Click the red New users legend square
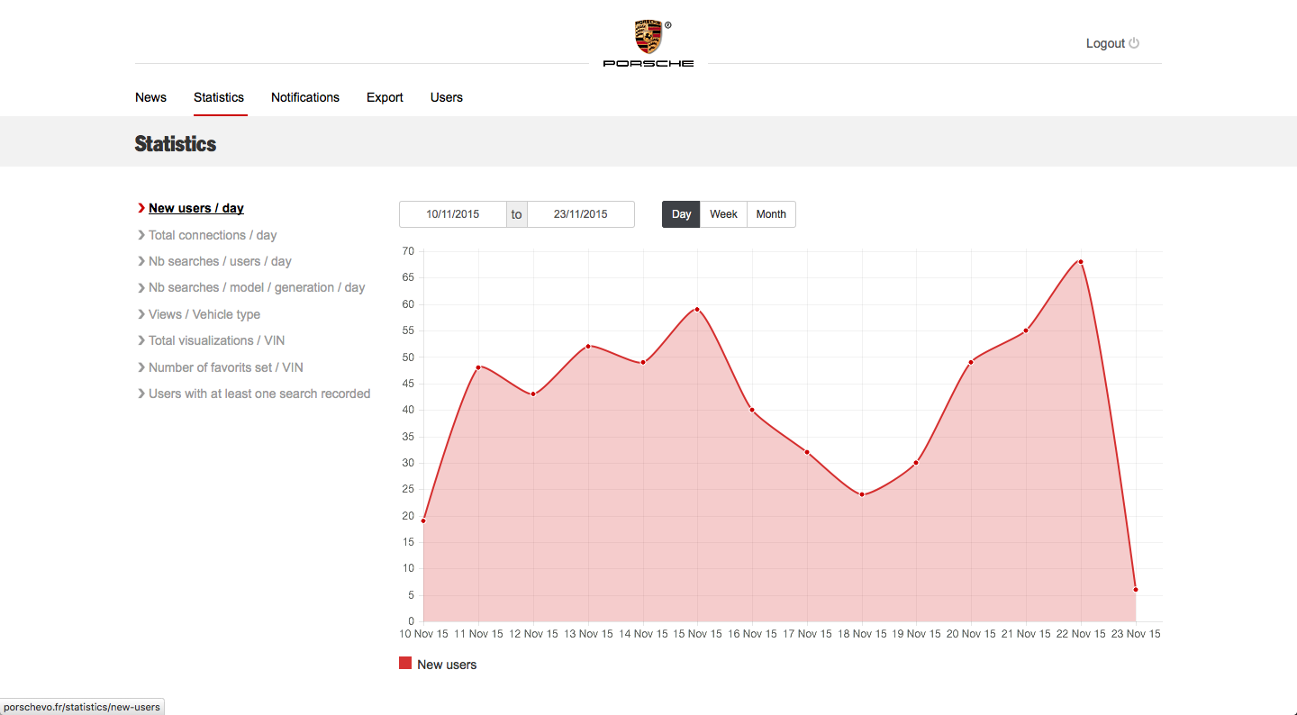 [405, 664]
